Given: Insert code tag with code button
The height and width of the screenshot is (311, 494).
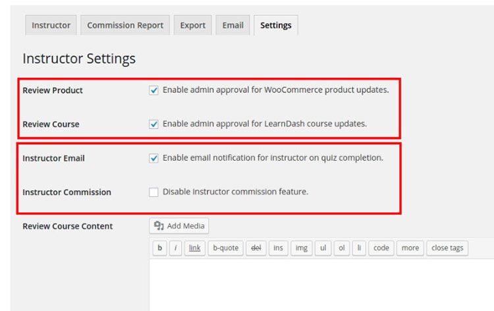Looking at the screenshot, I should pyautogui.click(x=380, y=248).
